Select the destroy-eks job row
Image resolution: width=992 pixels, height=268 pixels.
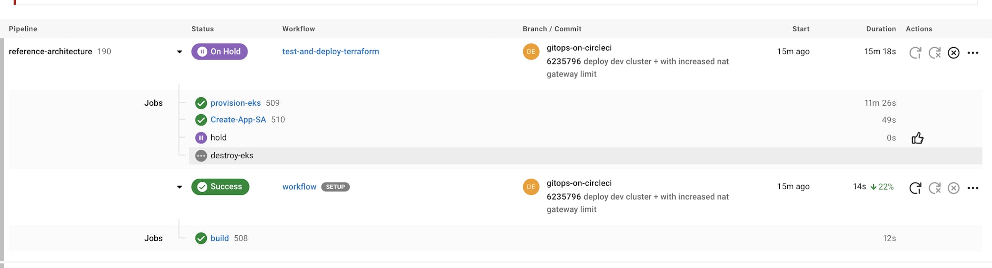pos(232,156)
